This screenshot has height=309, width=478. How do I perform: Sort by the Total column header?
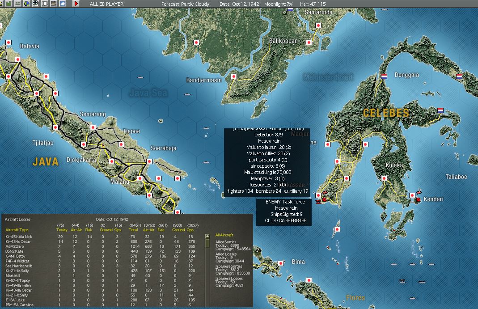(134, 230)
